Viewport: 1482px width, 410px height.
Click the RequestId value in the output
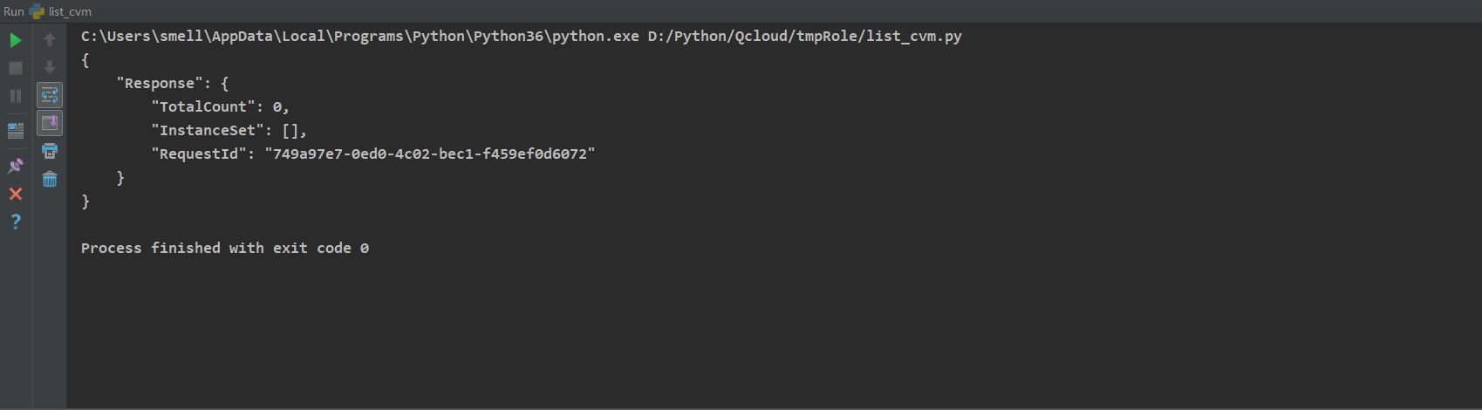coord(430,154)
